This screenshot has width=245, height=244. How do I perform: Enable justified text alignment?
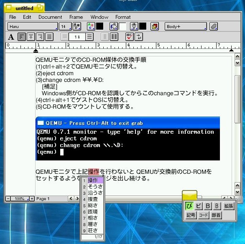[x=49, y=37]
